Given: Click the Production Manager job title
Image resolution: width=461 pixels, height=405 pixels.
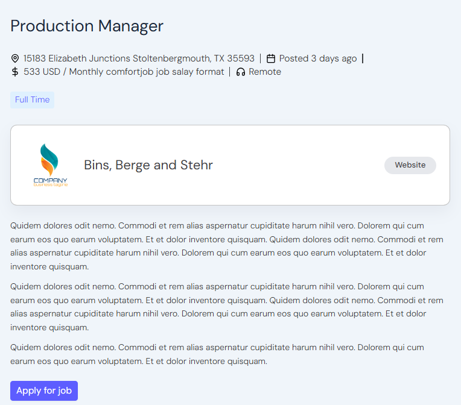Looking at the screenshot, I should click(x=87, y=26).
